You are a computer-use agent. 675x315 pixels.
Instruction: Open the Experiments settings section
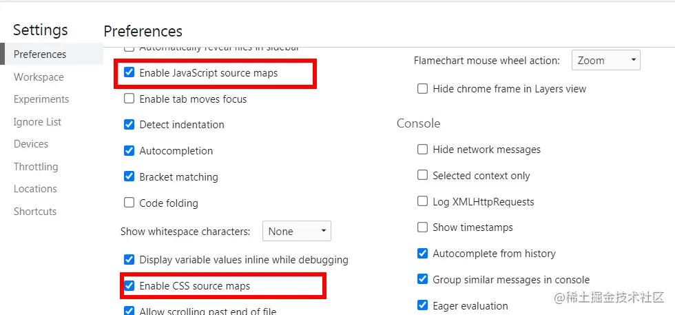pyautogui.click(x=41, y=99)
